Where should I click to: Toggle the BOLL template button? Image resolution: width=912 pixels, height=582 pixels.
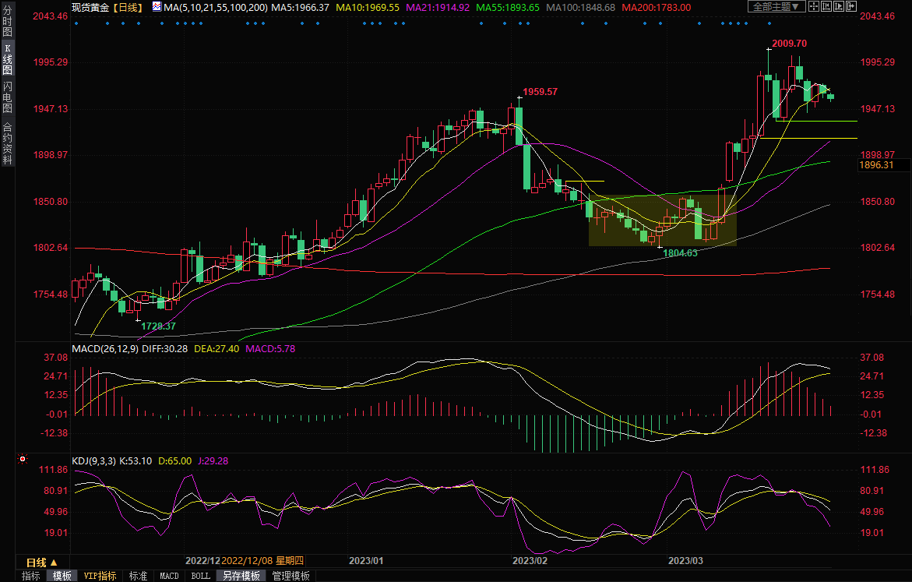[200, 576]
